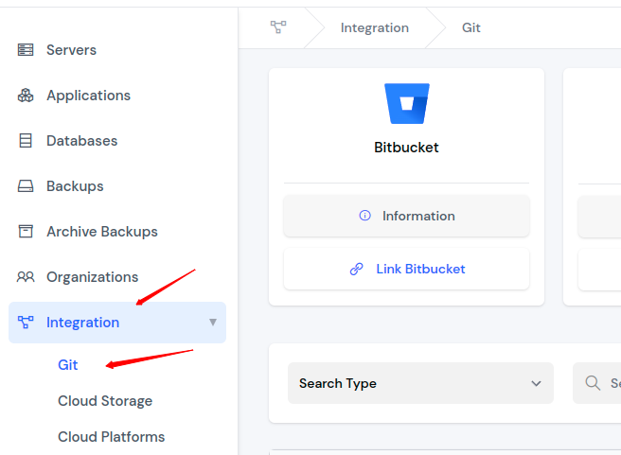
Task: Open Cloud Platforms submenu item
Action: click(112, 437)
